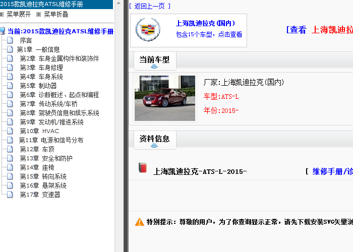Click the title bar 2015款凯迪拉克ATSL维修手册

click(x=41, y=4)
